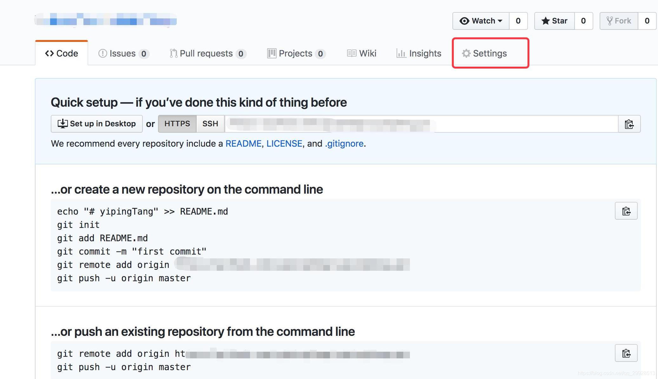Image resolution: width=658 pixels, height=379 pixels.
Task: Open the Watch notifications dropdown
Action: 481,21
